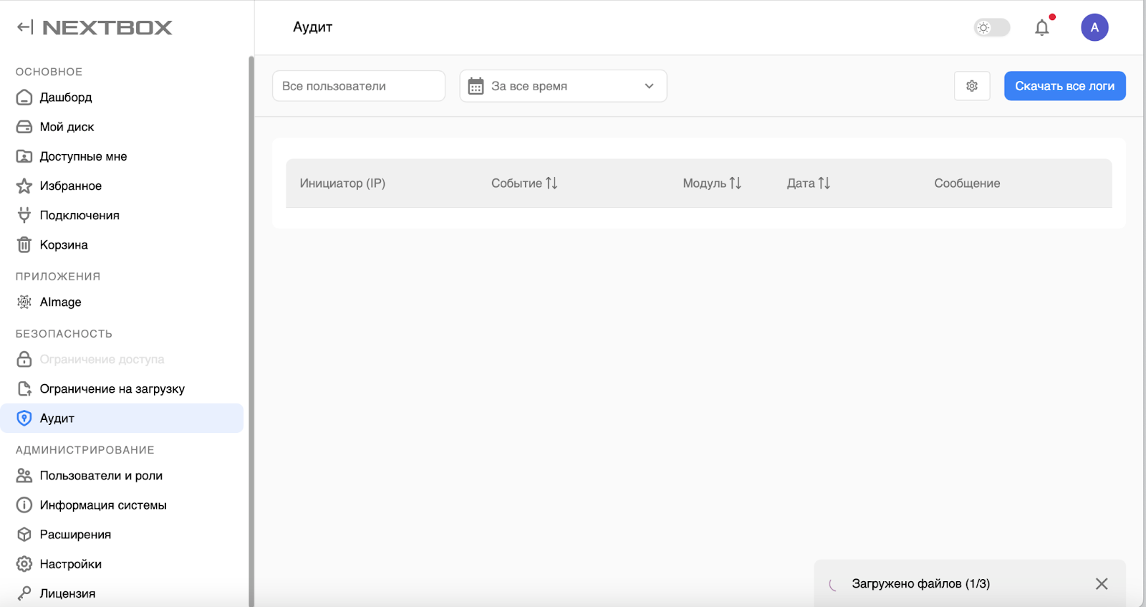Sort table by Дата column arrows
Viewport: 1146px width, 607px height.
[824, 183]
